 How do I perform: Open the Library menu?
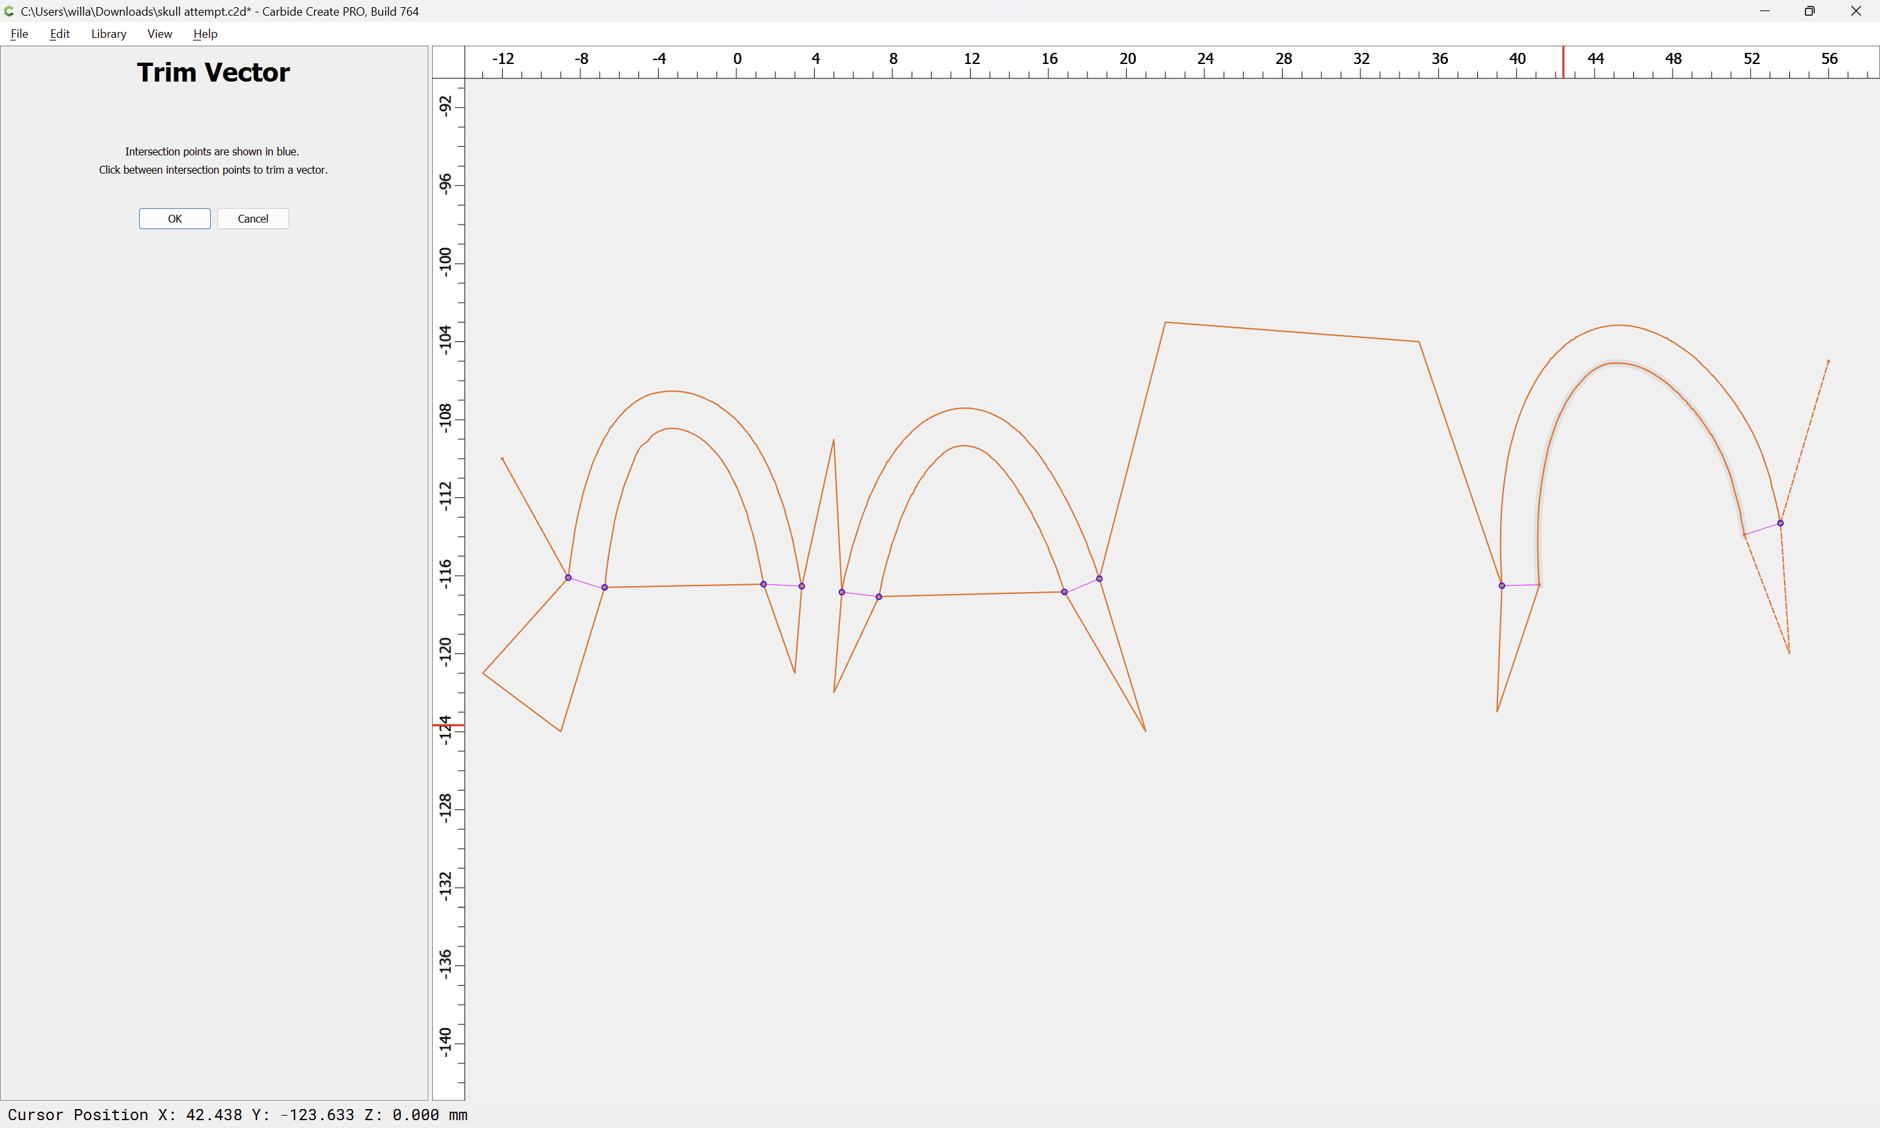[108, 33]
